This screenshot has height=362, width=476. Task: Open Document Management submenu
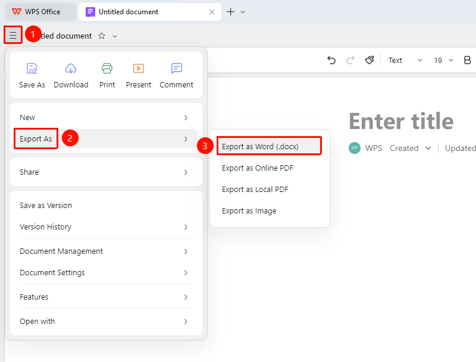pyautogui.click(x=106, y=251)
